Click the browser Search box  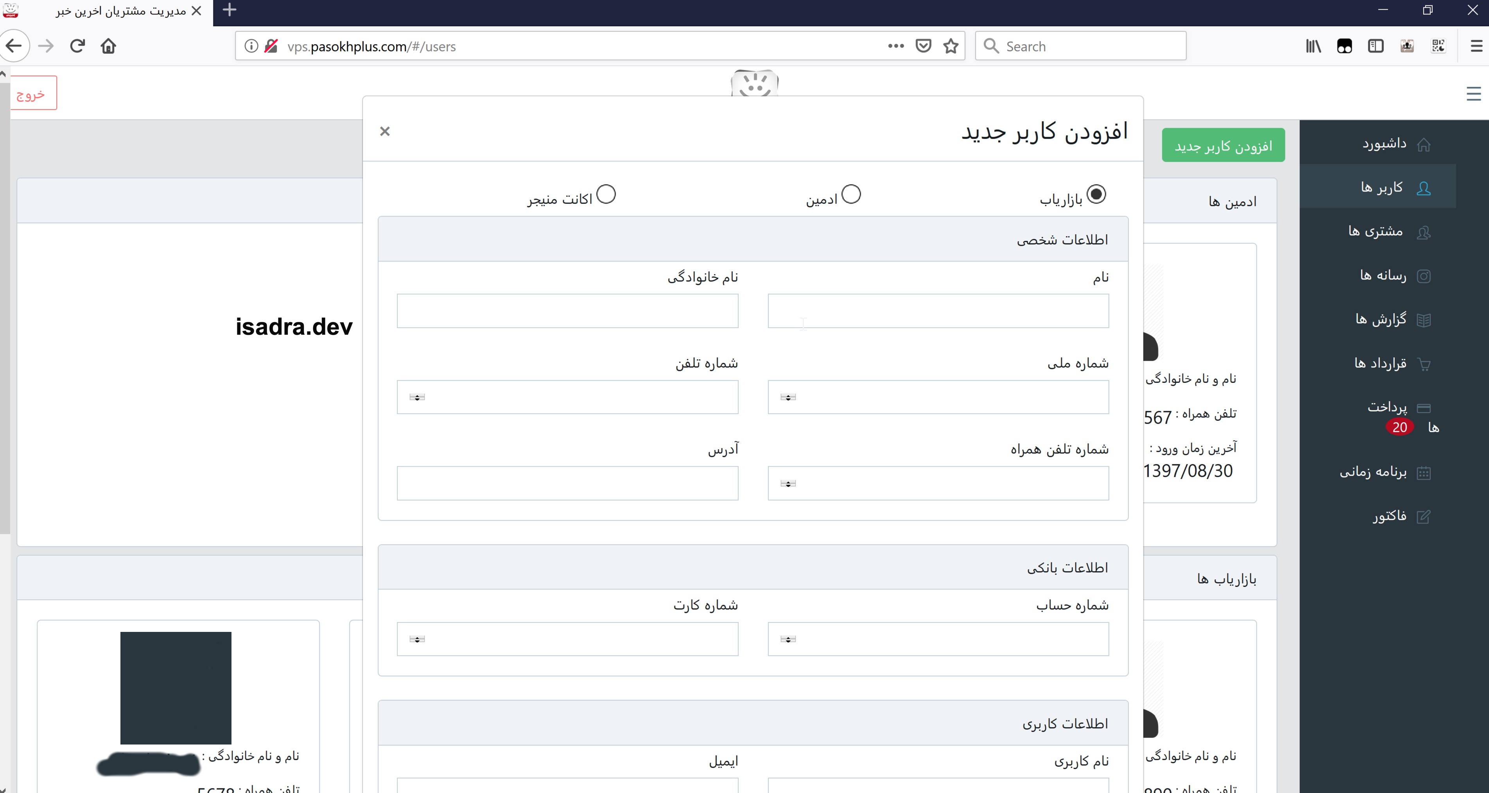tap(1080, 46)
